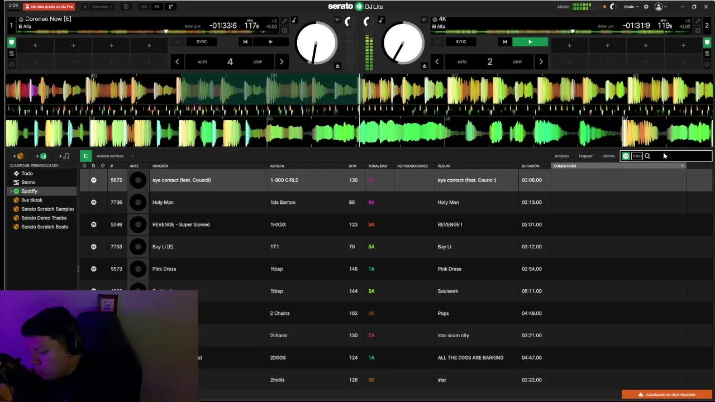Eject track from deck 2
The width and height of the screenshot is (715, 402).
[x=424, y=66]
